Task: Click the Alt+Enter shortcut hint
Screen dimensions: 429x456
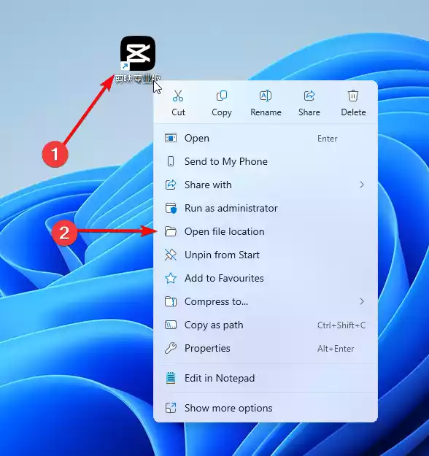Action: (x=336, y=349)
